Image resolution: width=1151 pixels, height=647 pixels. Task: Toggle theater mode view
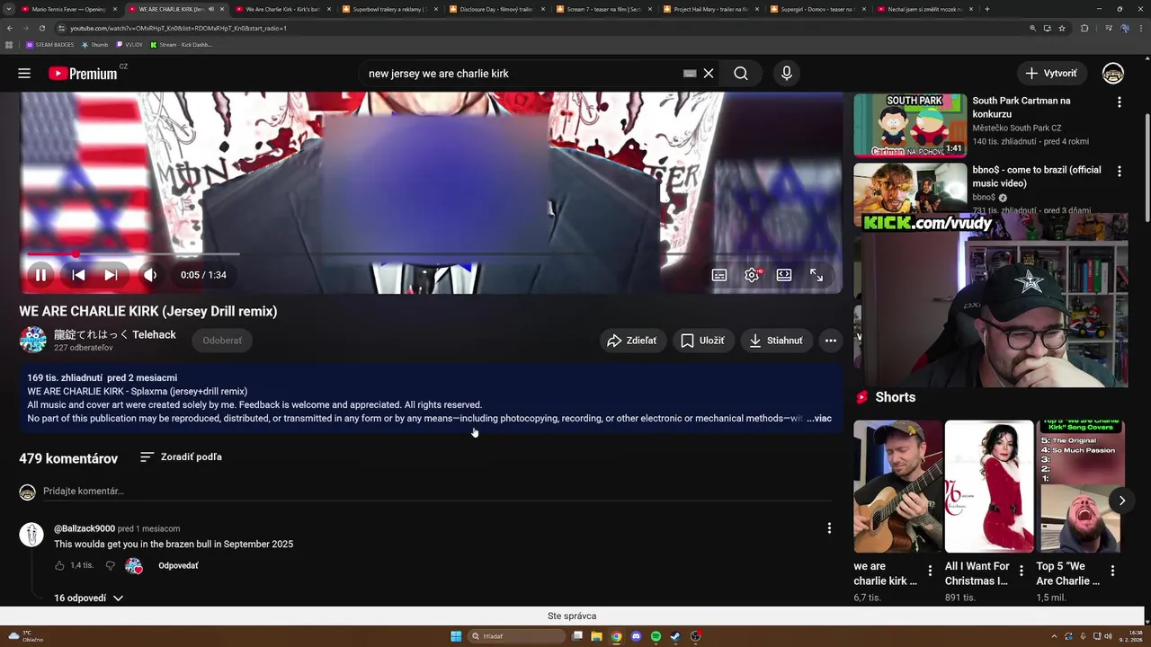pos(784,275)
